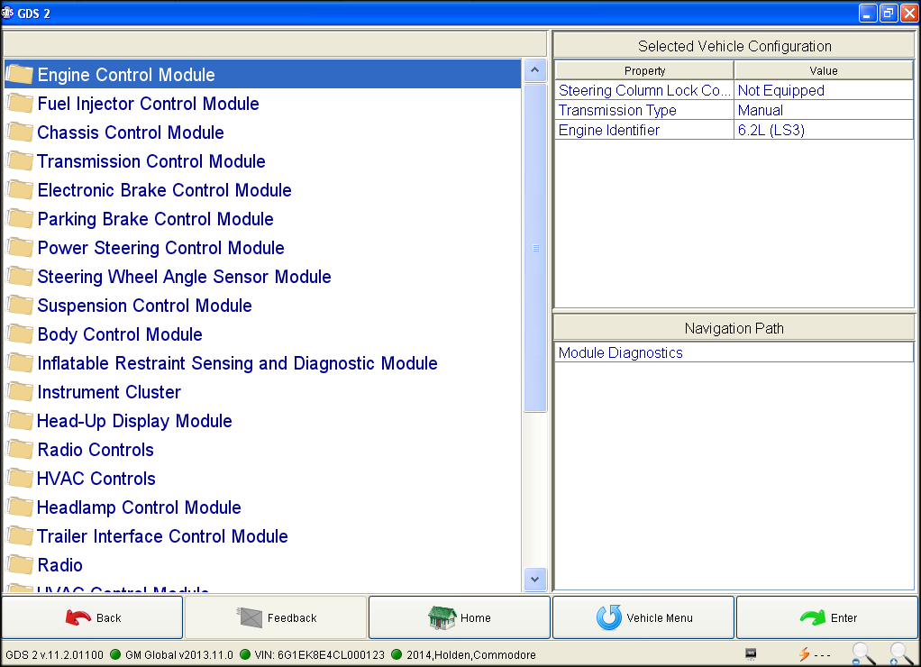Zoom out with the minus magnifier icon
This screenshot has width=921, height=667.
coord(863,653)
